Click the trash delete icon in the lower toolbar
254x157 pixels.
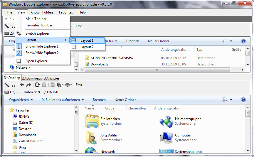(x=44, y=85)
